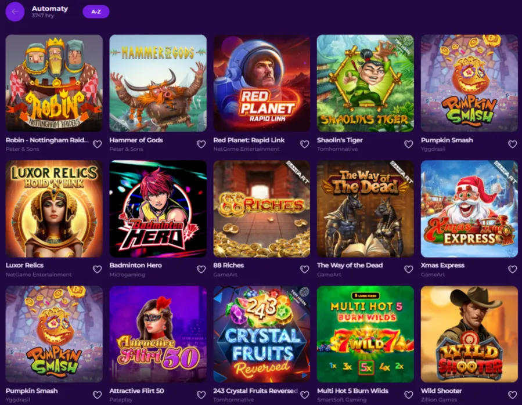
Task: Like Shaolin's Tiger via heart icon
Action: pyautogui.click(x=408, y=144)
